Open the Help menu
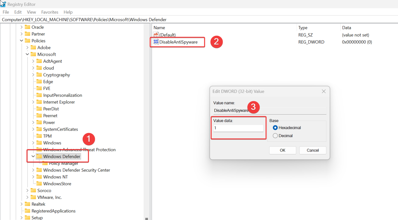398x220 pixels. click(68, 12)
